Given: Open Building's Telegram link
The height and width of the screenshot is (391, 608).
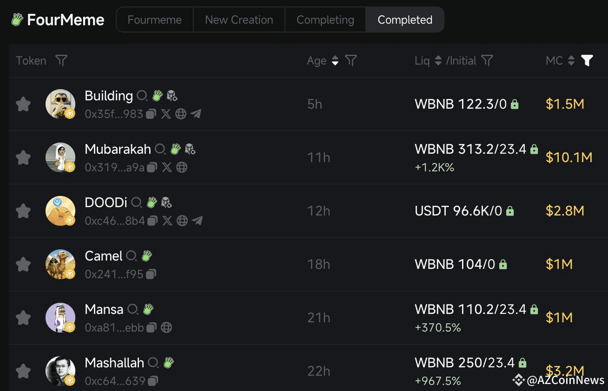Looking at the screenshot, I should click(196, 114).
